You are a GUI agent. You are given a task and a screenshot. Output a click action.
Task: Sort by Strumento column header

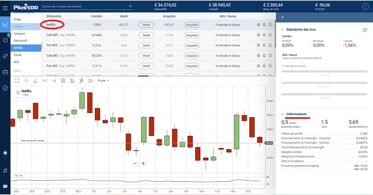tap(54, 16)
